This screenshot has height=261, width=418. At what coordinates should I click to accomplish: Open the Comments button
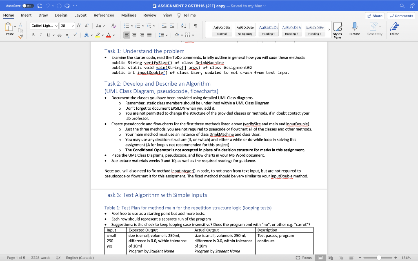click(401, 16)
